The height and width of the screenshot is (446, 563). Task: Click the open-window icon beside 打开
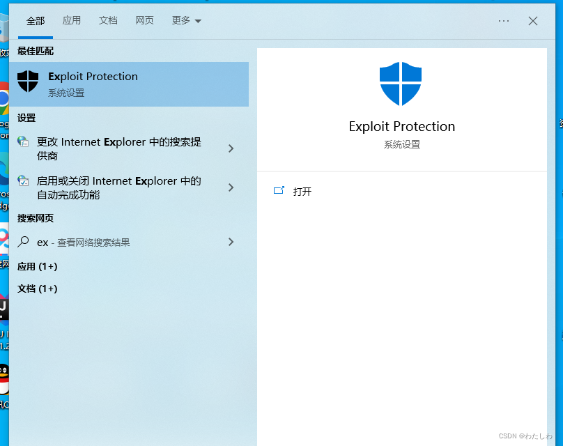point(279,190)
